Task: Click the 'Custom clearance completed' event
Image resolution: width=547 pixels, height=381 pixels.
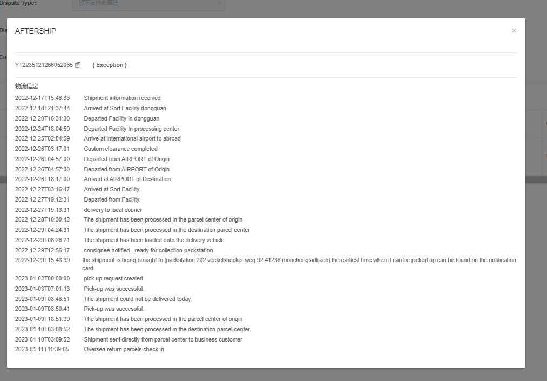Action: pos(120,149)
